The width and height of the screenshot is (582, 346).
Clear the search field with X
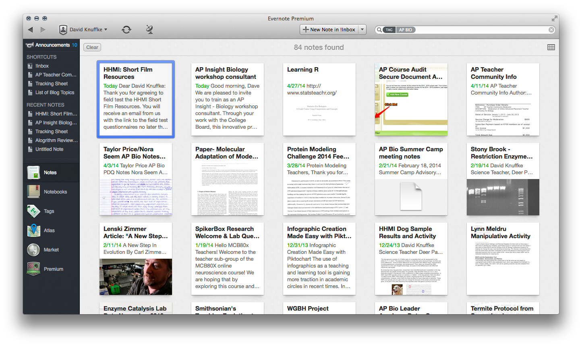point(551,30)
